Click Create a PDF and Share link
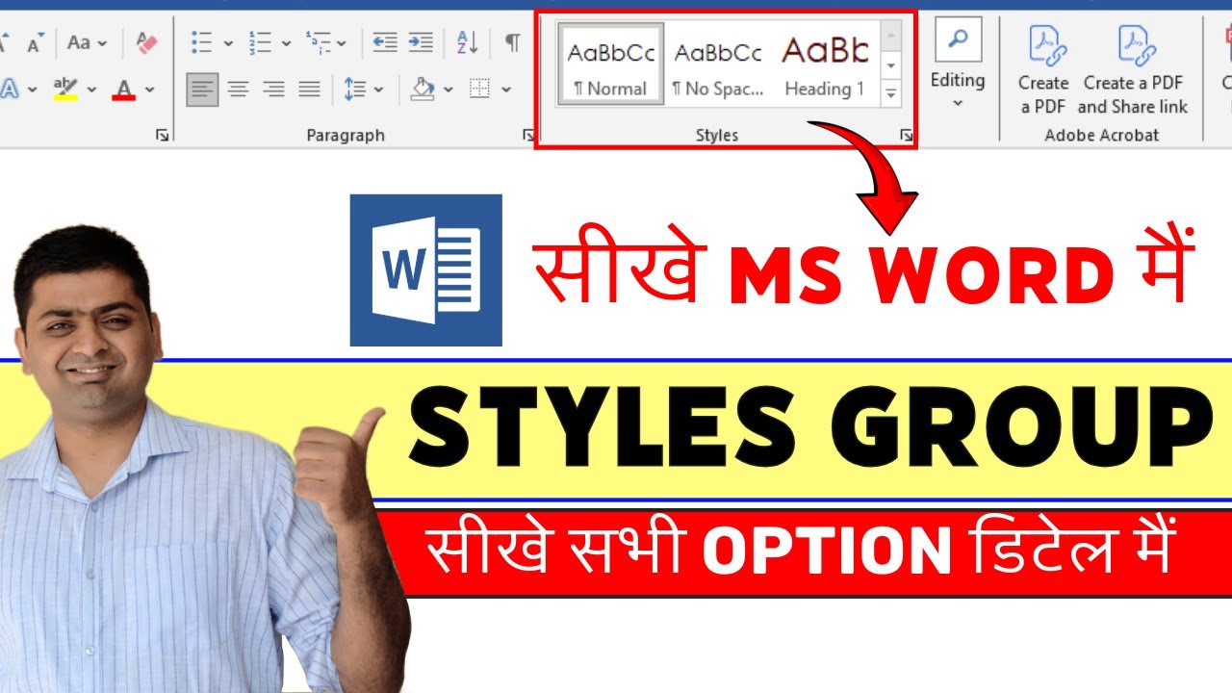1232x693 pixels. 1133,69
